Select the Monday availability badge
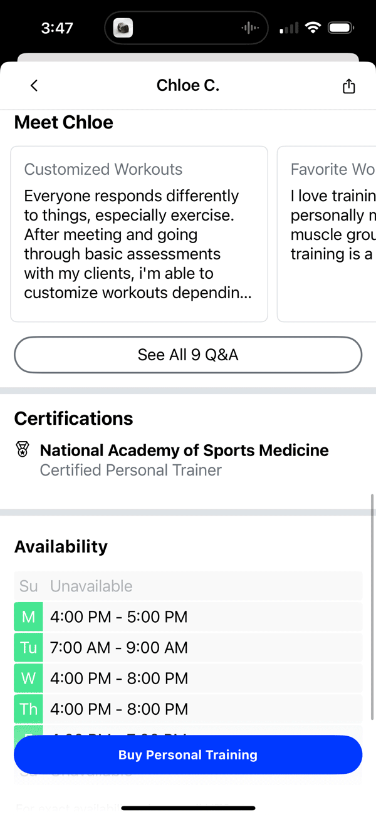 [x=28, y=617]
